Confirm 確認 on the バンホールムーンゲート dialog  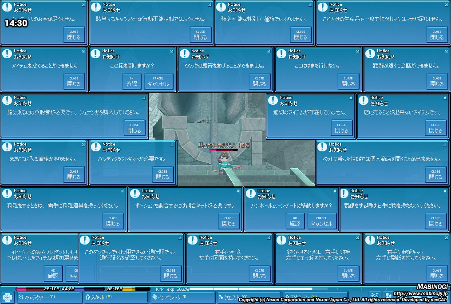click(x=295, y=221)
